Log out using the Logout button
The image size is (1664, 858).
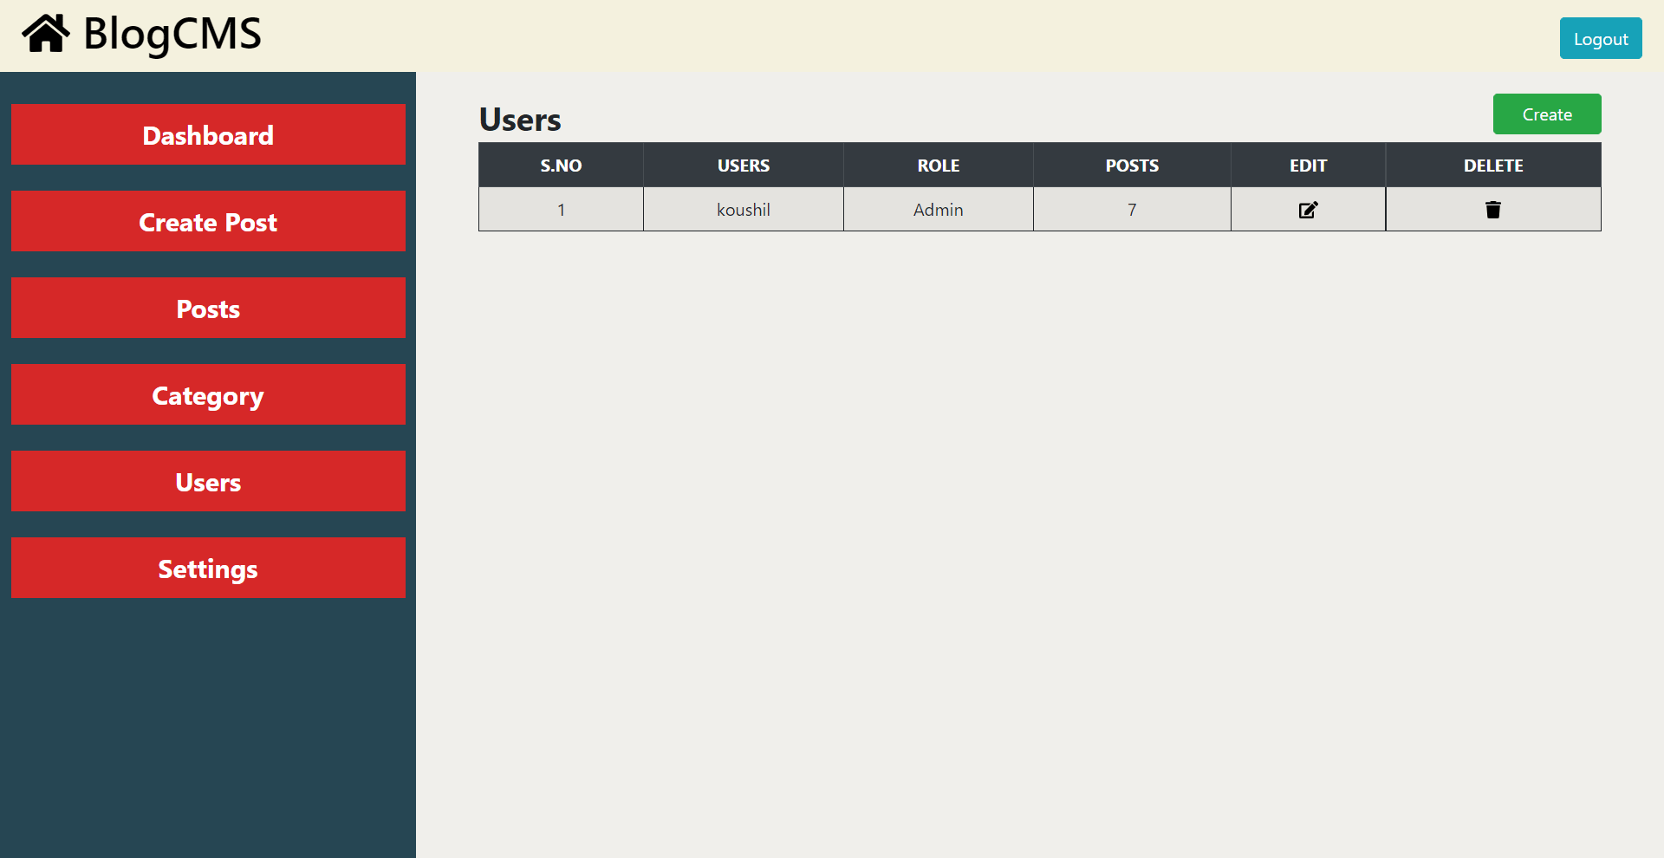[x=1601, y=38]
